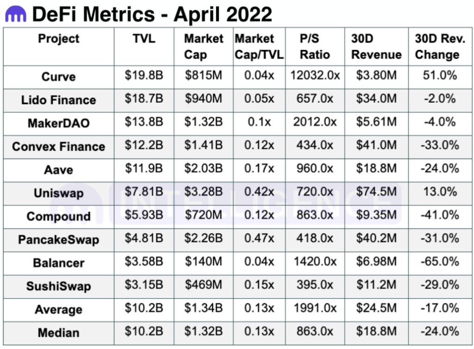The width and height of the screenshot is (474, 349).
Task: Click Balancer's 0.04x Market Cap/TVL cell
Action: 259,262
